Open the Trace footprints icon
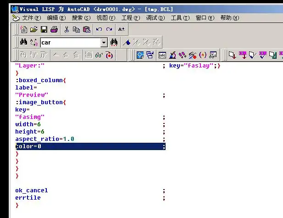Screen dimensions: 283x218 pos(183,55)
